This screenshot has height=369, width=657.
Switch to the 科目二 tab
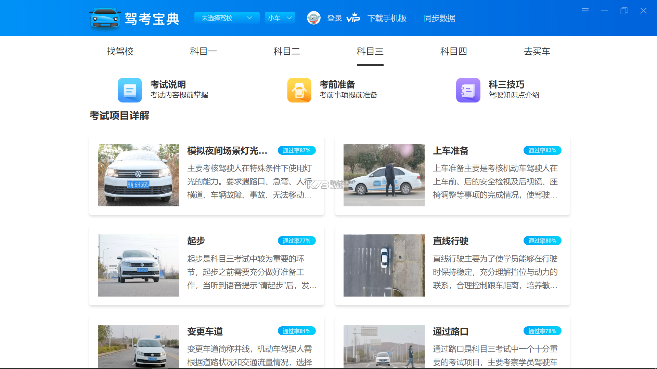pos(287,51)
